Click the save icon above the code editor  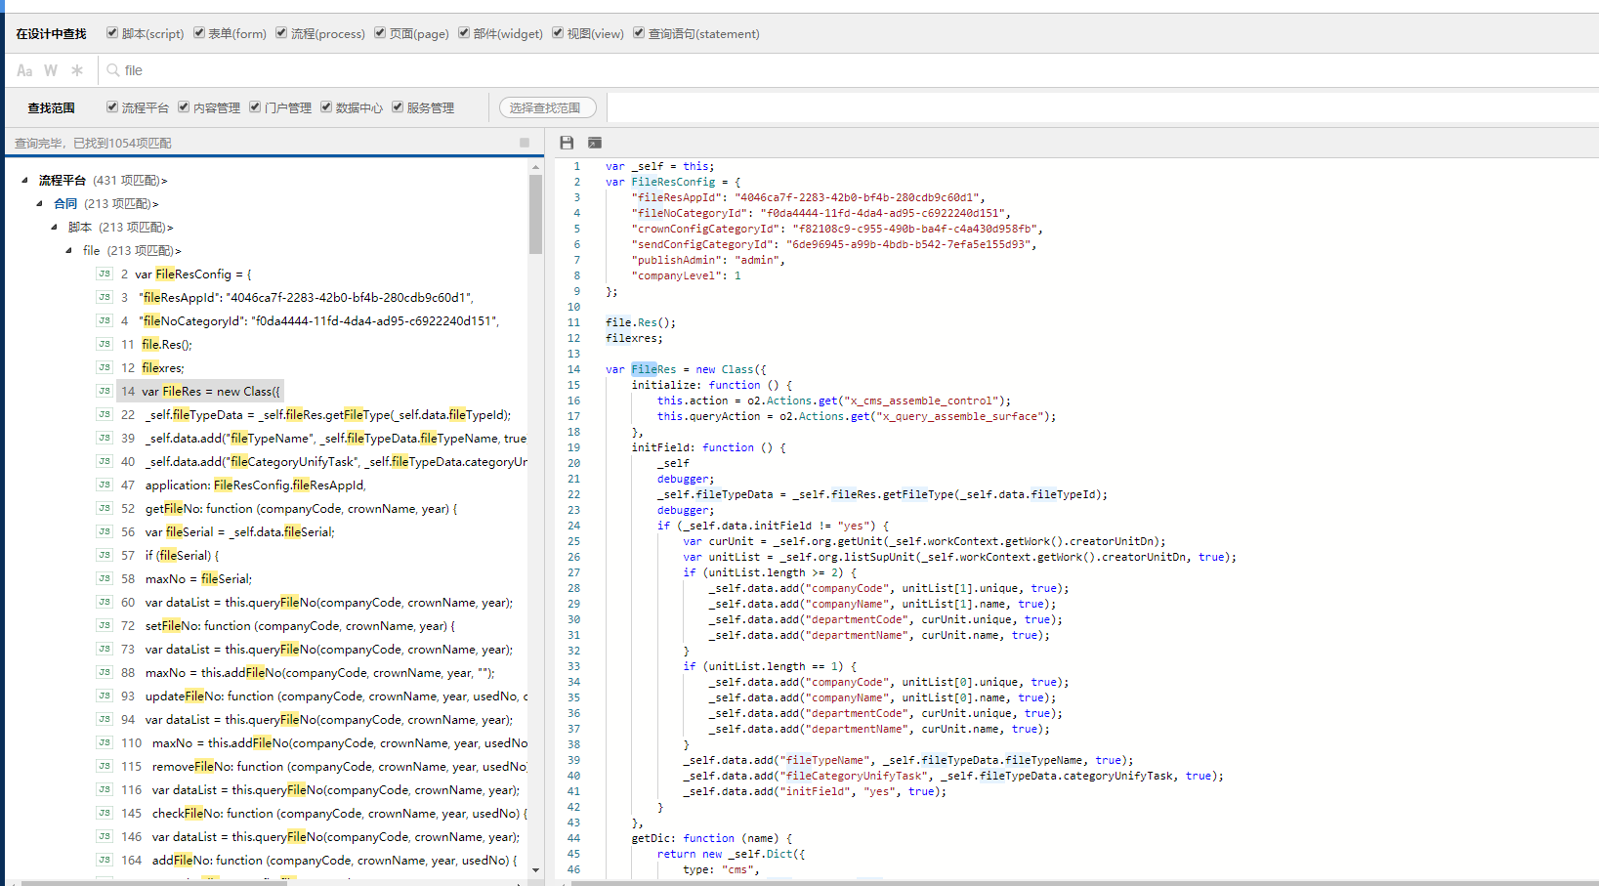(x=567, y=143)
